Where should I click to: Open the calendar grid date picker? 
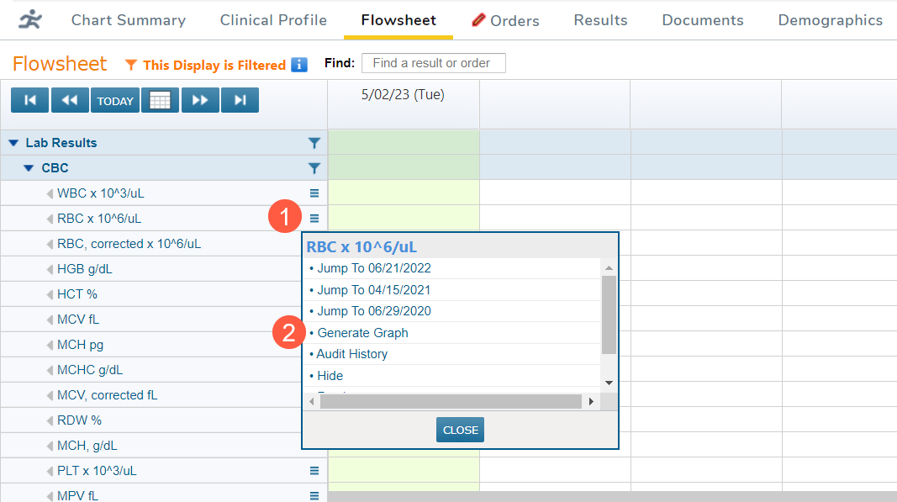(x=160, y=101)
